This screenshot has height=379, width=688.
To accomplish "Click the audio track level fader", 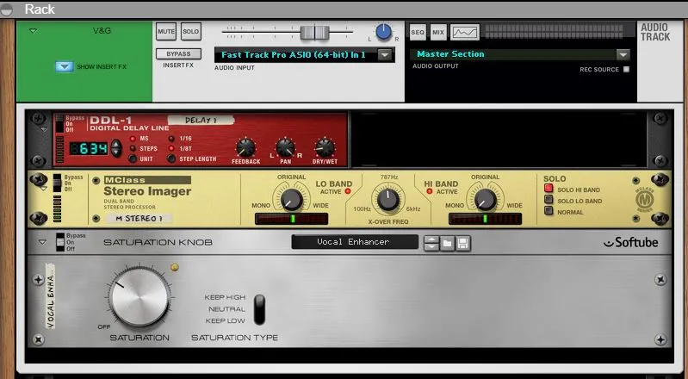I will (314, 32).
